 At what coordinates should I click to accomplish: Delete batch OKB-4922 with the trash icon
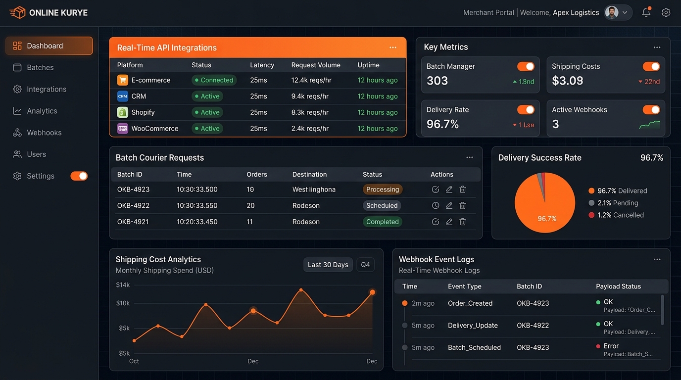[x=463, y=205]
